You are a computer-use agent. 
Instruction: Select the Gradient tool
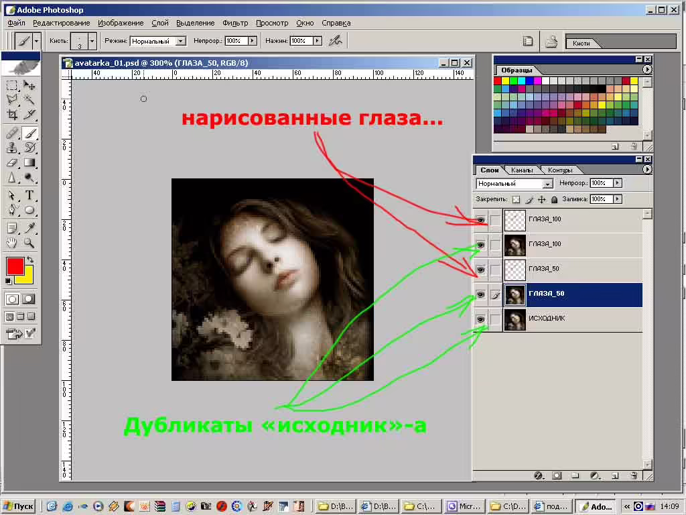[x=29, y=162]
